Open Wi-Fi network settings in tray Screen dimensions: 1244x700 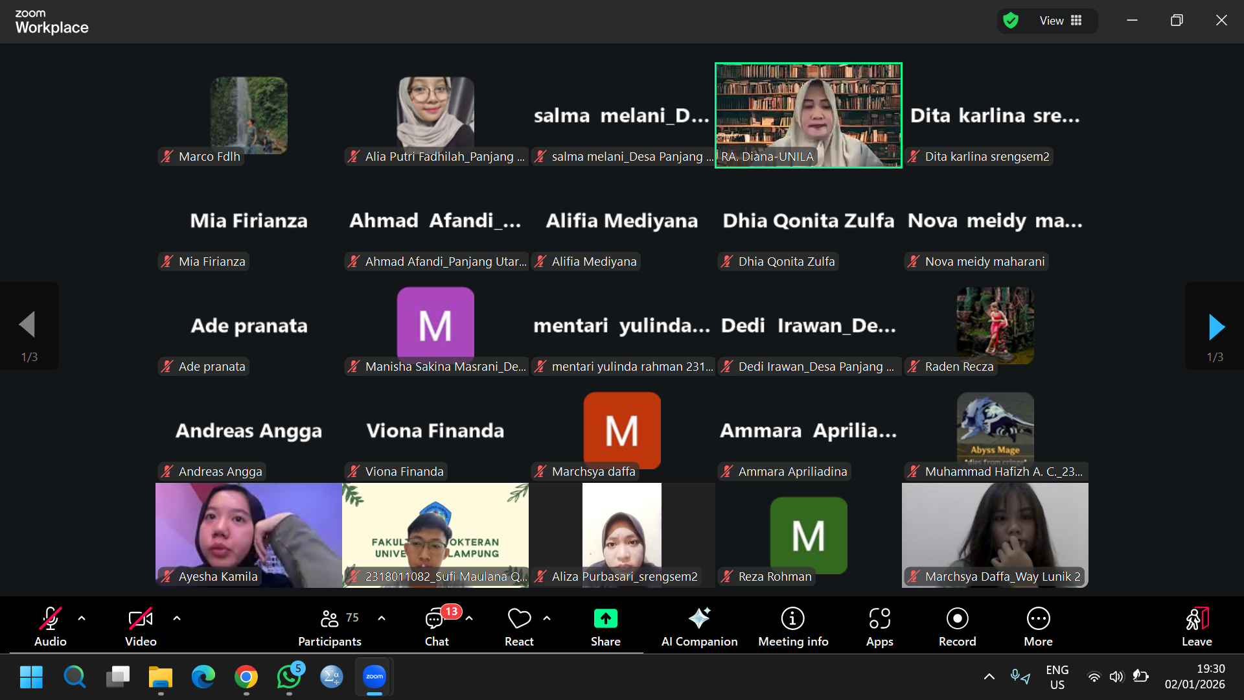(1094, 677)
